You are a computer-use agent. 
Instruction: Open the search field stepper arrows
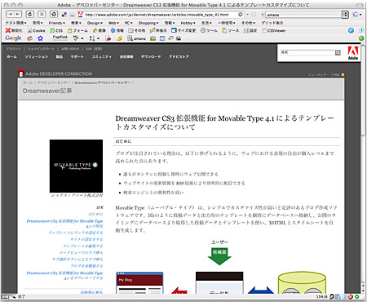[x=345, y=15]
